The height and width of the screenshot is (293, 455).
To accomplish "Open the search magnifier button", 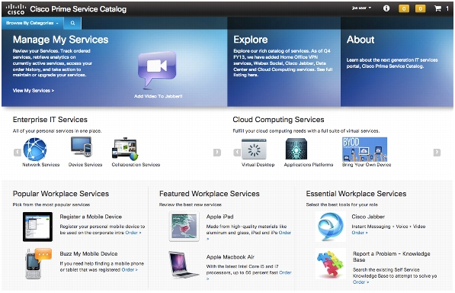I will [72, 23].
